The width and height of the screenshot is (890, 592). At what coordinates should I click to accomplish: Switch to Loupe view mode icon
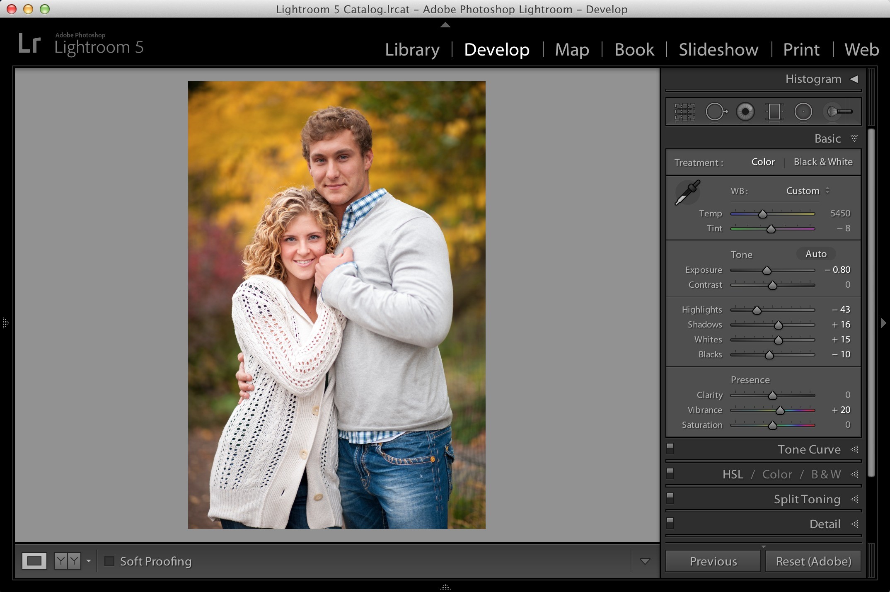34,561
